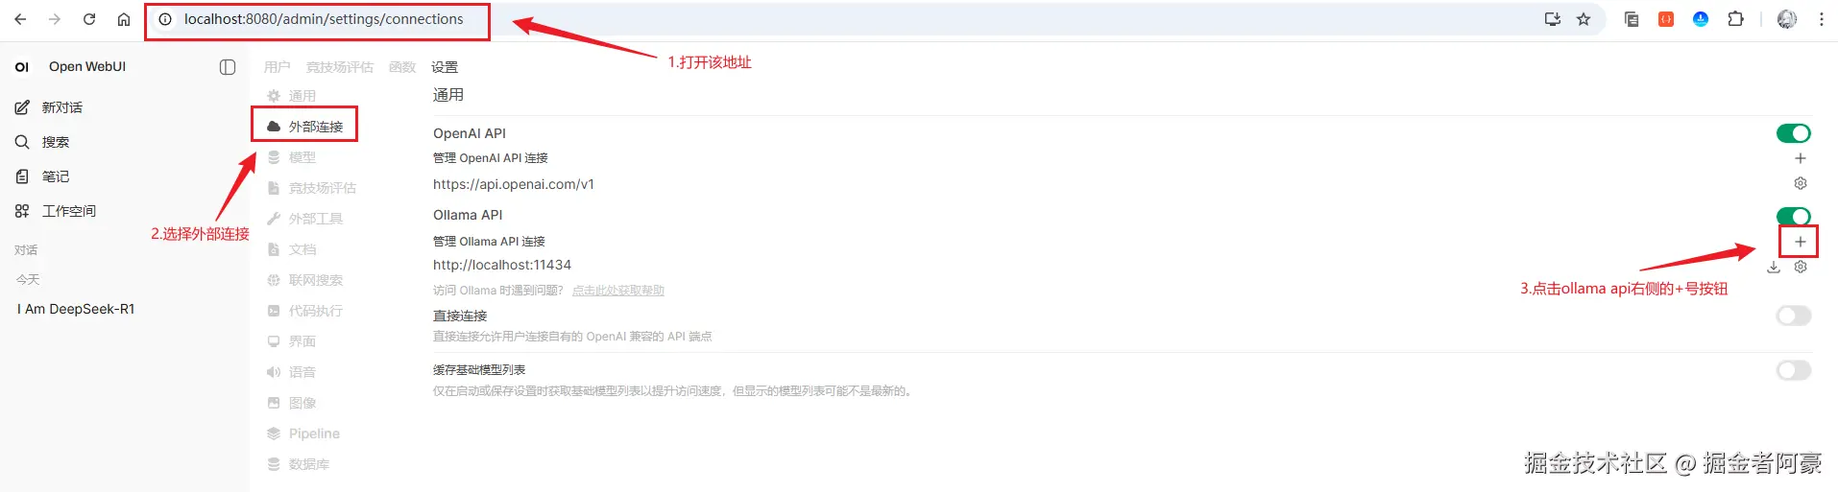Select 外部连接 in settings menu
The width and height of the screenshot is (1838, 492).
[x=305, y=127]
